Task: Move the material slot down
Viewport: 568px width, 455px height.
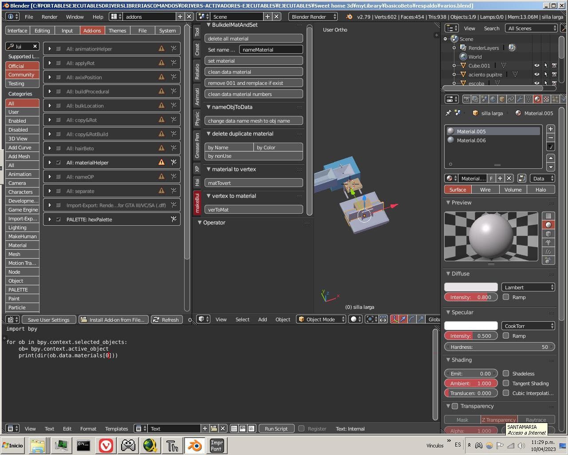Action: click(551, 167)
